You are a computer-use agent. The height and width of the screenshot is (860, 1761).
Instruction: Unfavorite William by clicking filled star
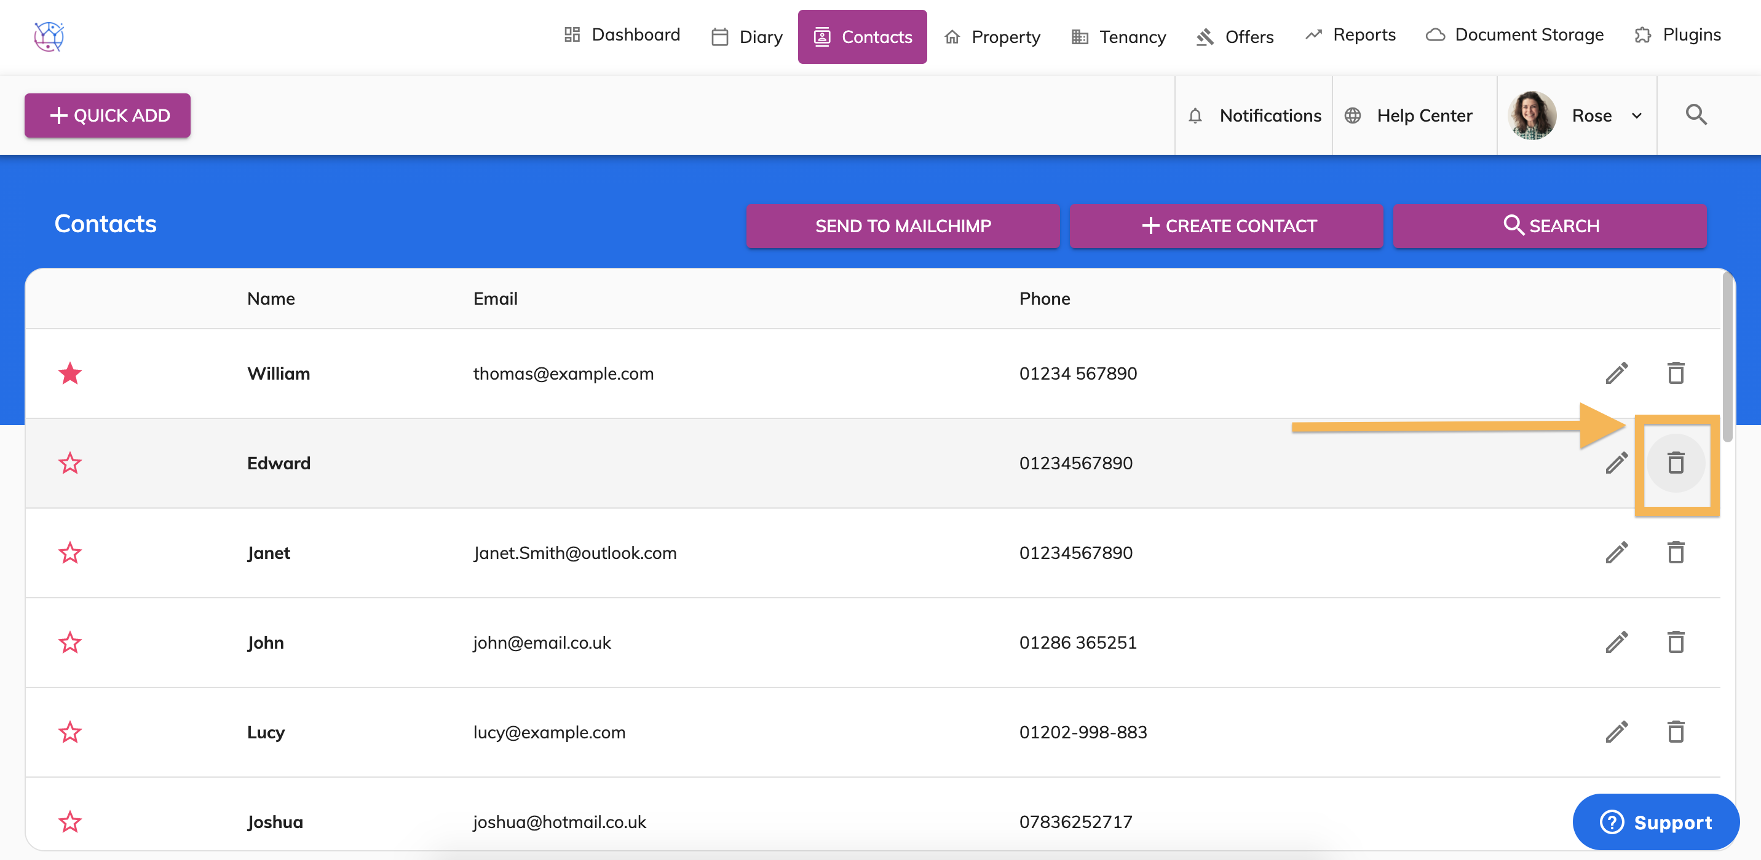coord(69,373)
